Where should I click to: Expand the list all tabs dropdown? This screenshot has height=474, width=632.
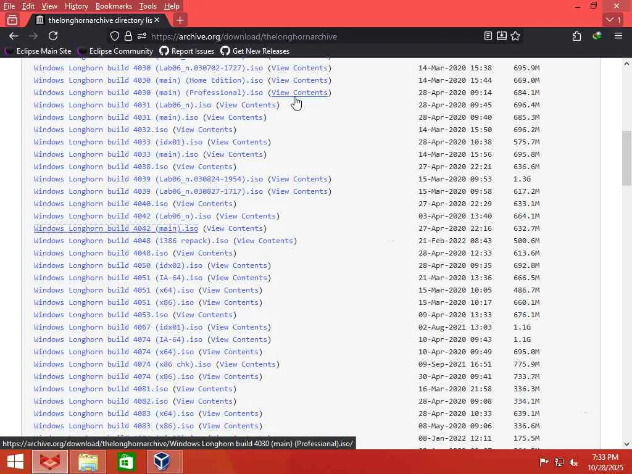click(613, 20)
